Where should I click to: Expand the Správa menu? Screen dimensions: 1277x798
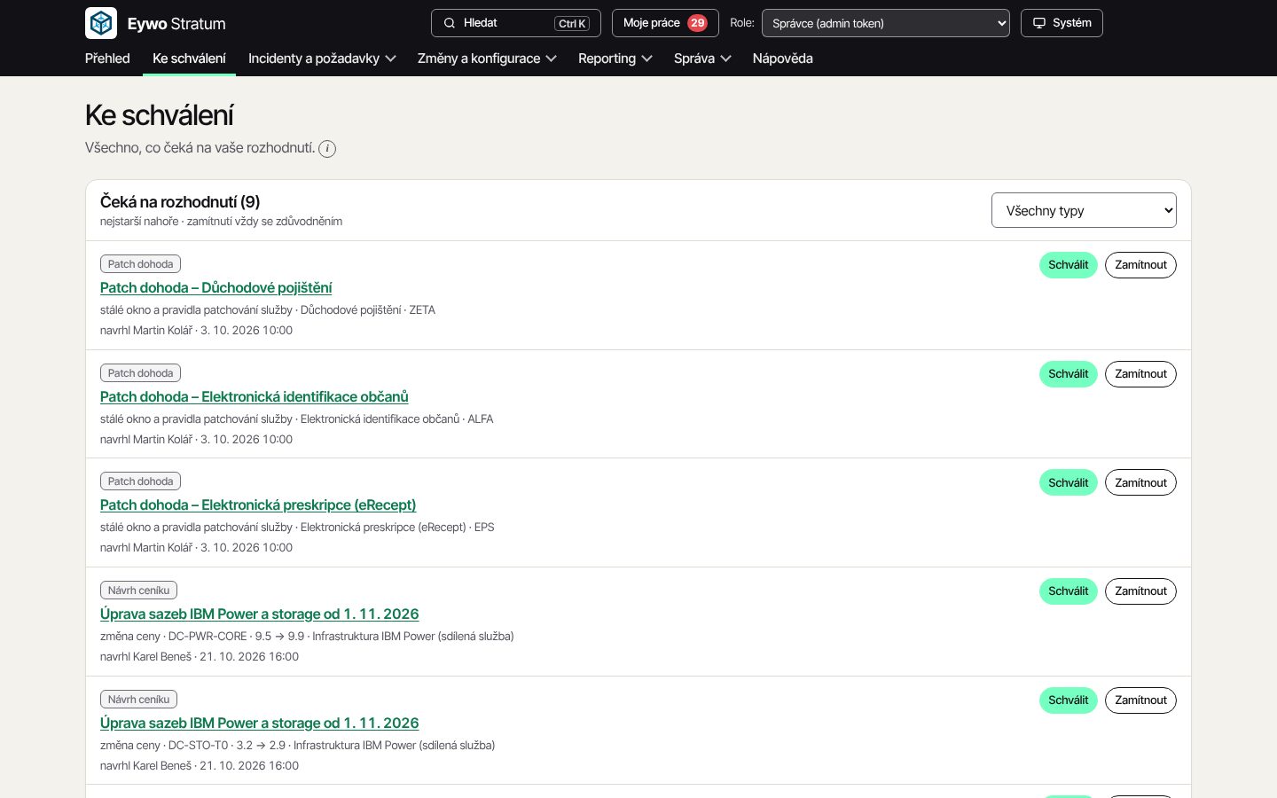[702, 59]
